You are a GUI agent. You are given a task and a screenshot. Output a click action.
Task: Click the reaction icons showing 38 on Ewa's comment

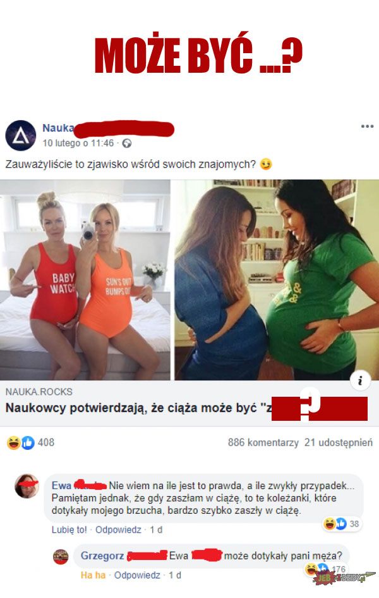pyautogui.click(x=341, y=523)
